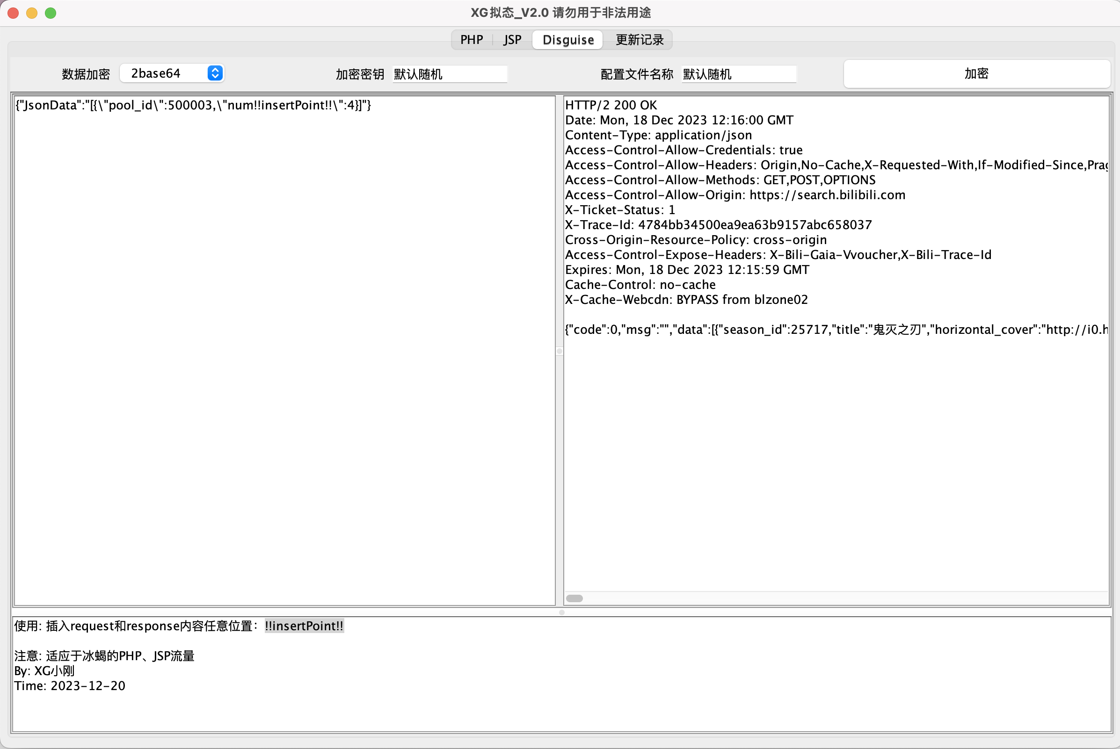This screenshot has height=749, width=1120.
Task: Click the highlighted !!insertPoint!! text in notes
Action: [304, 626]
